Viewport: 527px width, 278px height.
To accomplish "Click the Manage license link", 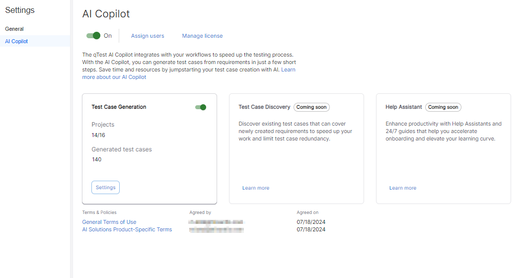I will (202, 36).
